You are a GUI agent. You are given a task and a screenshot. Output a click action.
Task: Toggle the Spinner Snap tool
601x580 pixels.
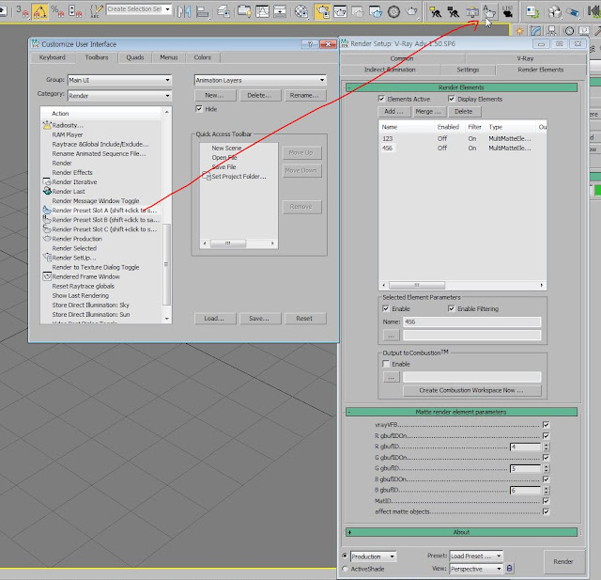point(75,11)
